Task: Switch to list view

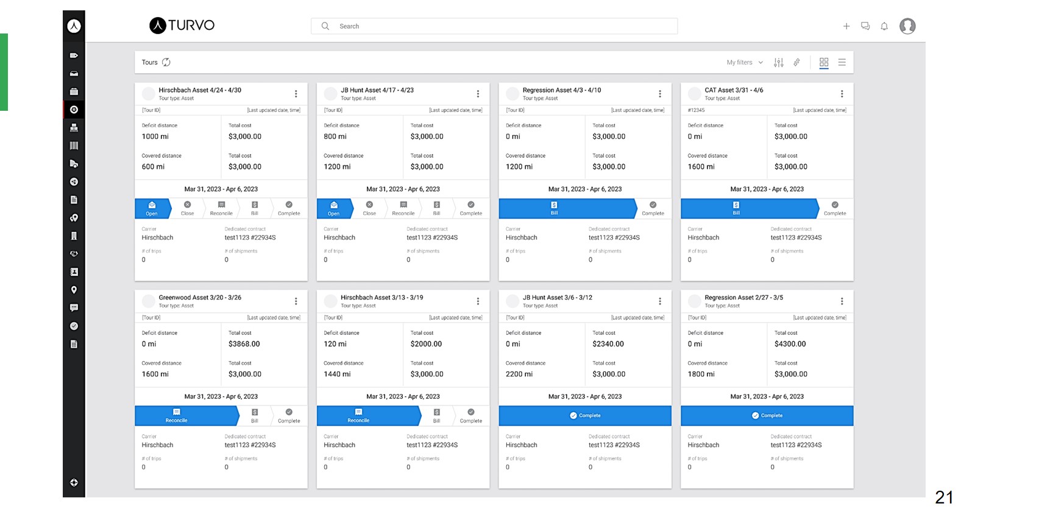Action: (x=842, y=62)
